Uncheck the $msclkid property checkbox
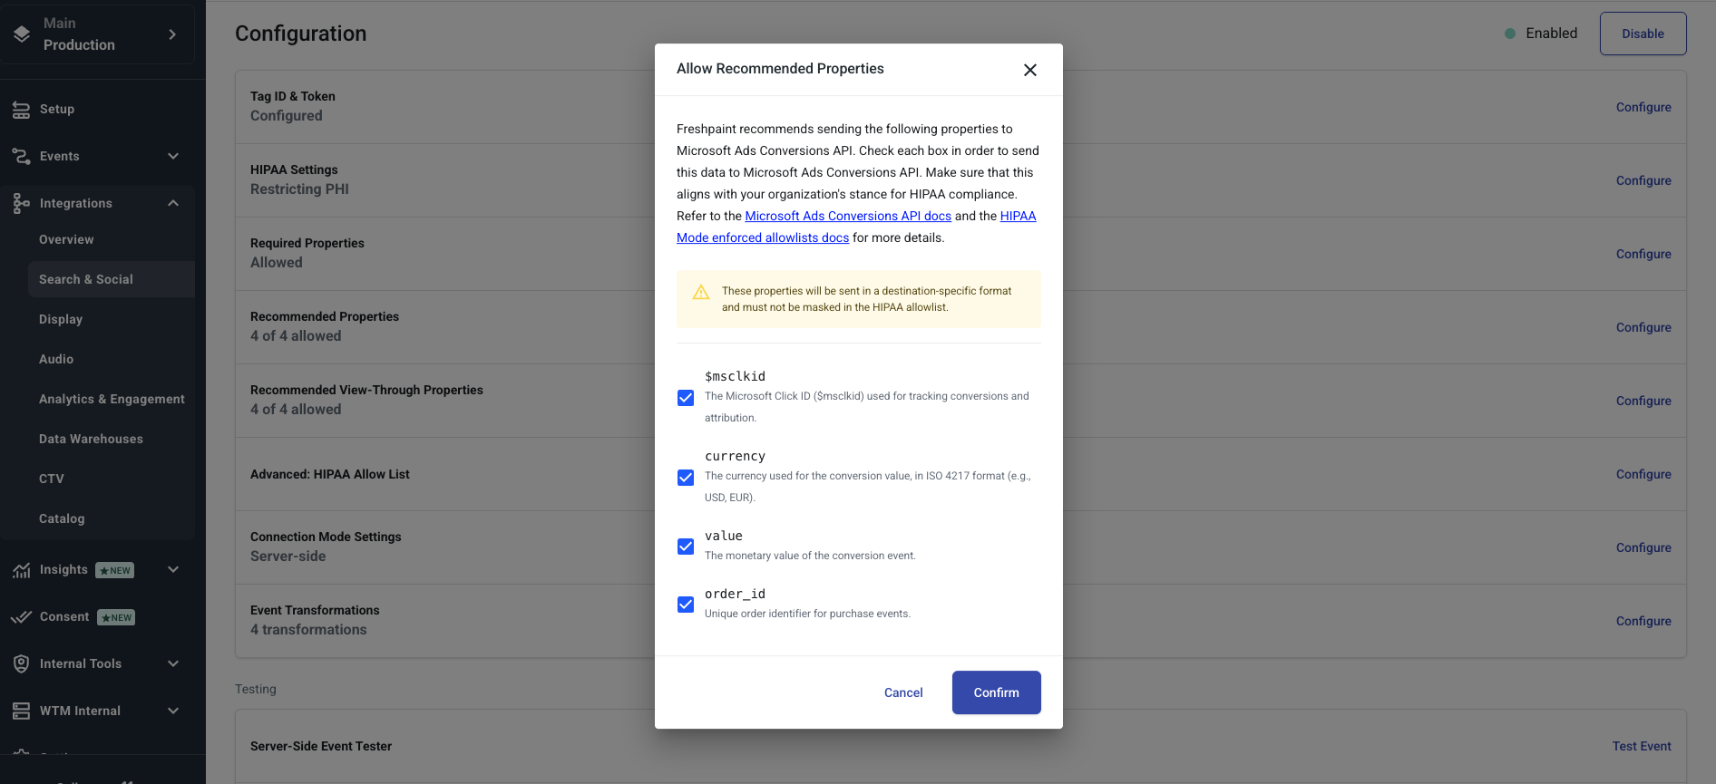The image size is (1716, 784). pyautogui.click(x=686, y=398)
